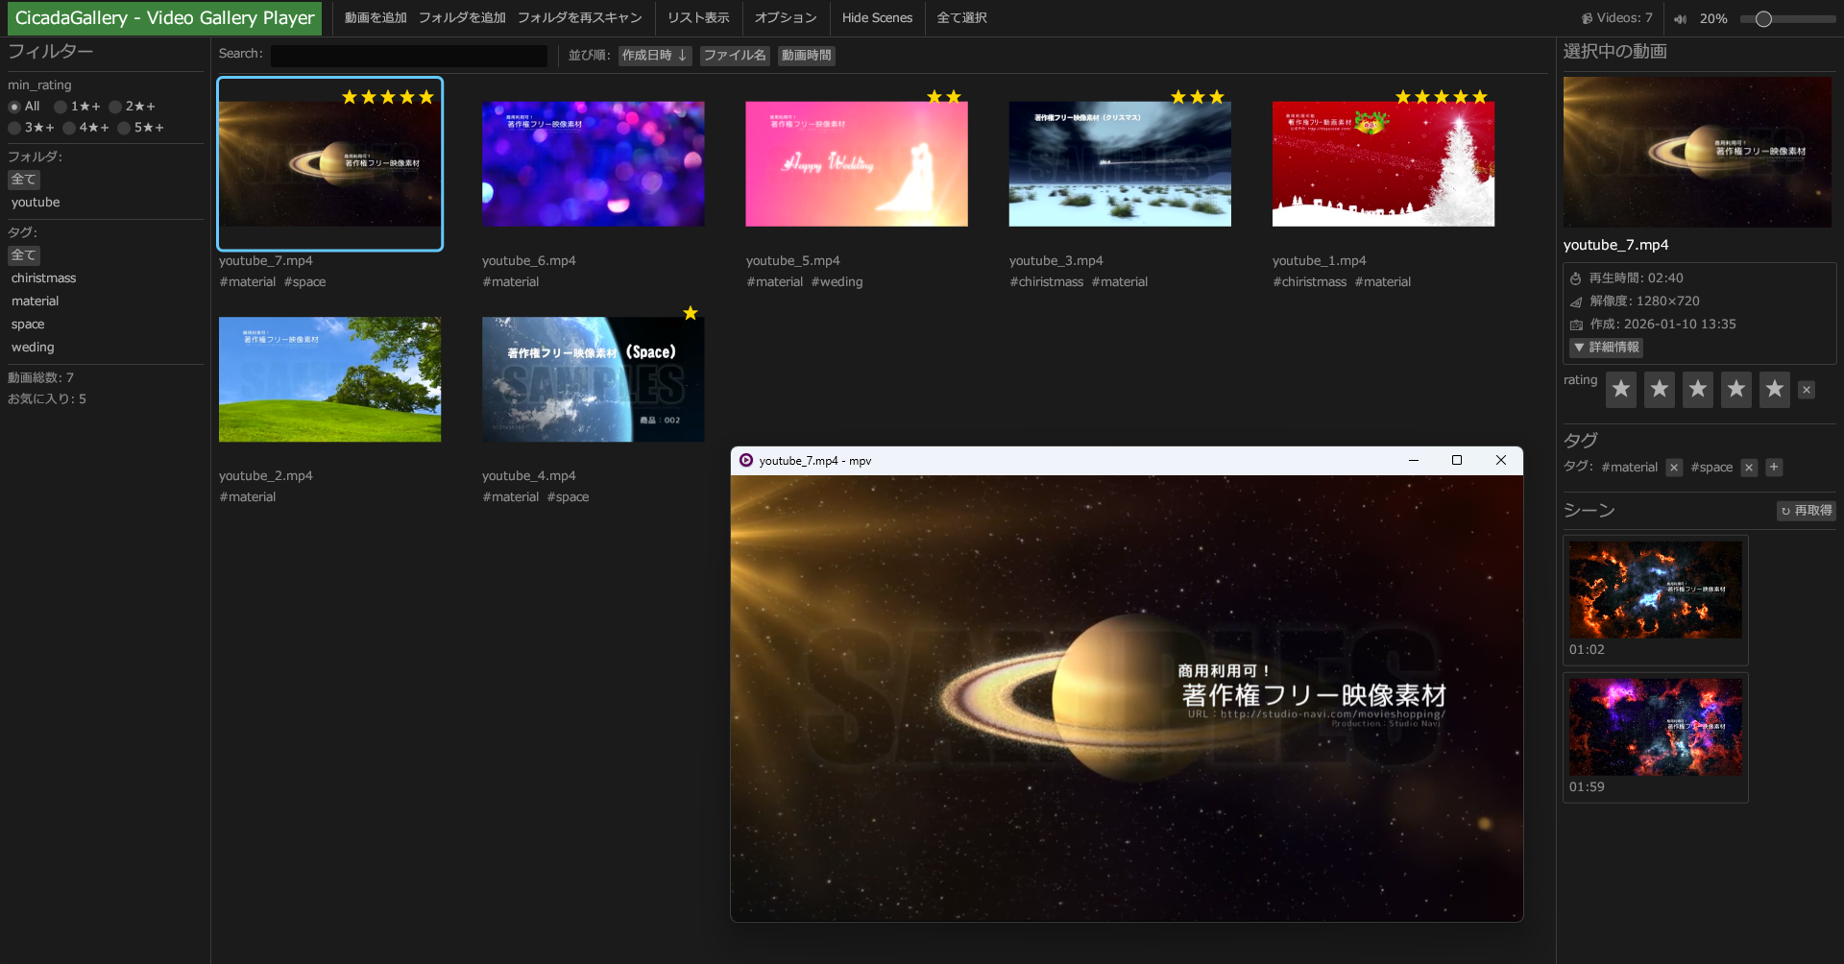
Task: Select the 5★+ minimum rating filter
Action: coord(124,128)
